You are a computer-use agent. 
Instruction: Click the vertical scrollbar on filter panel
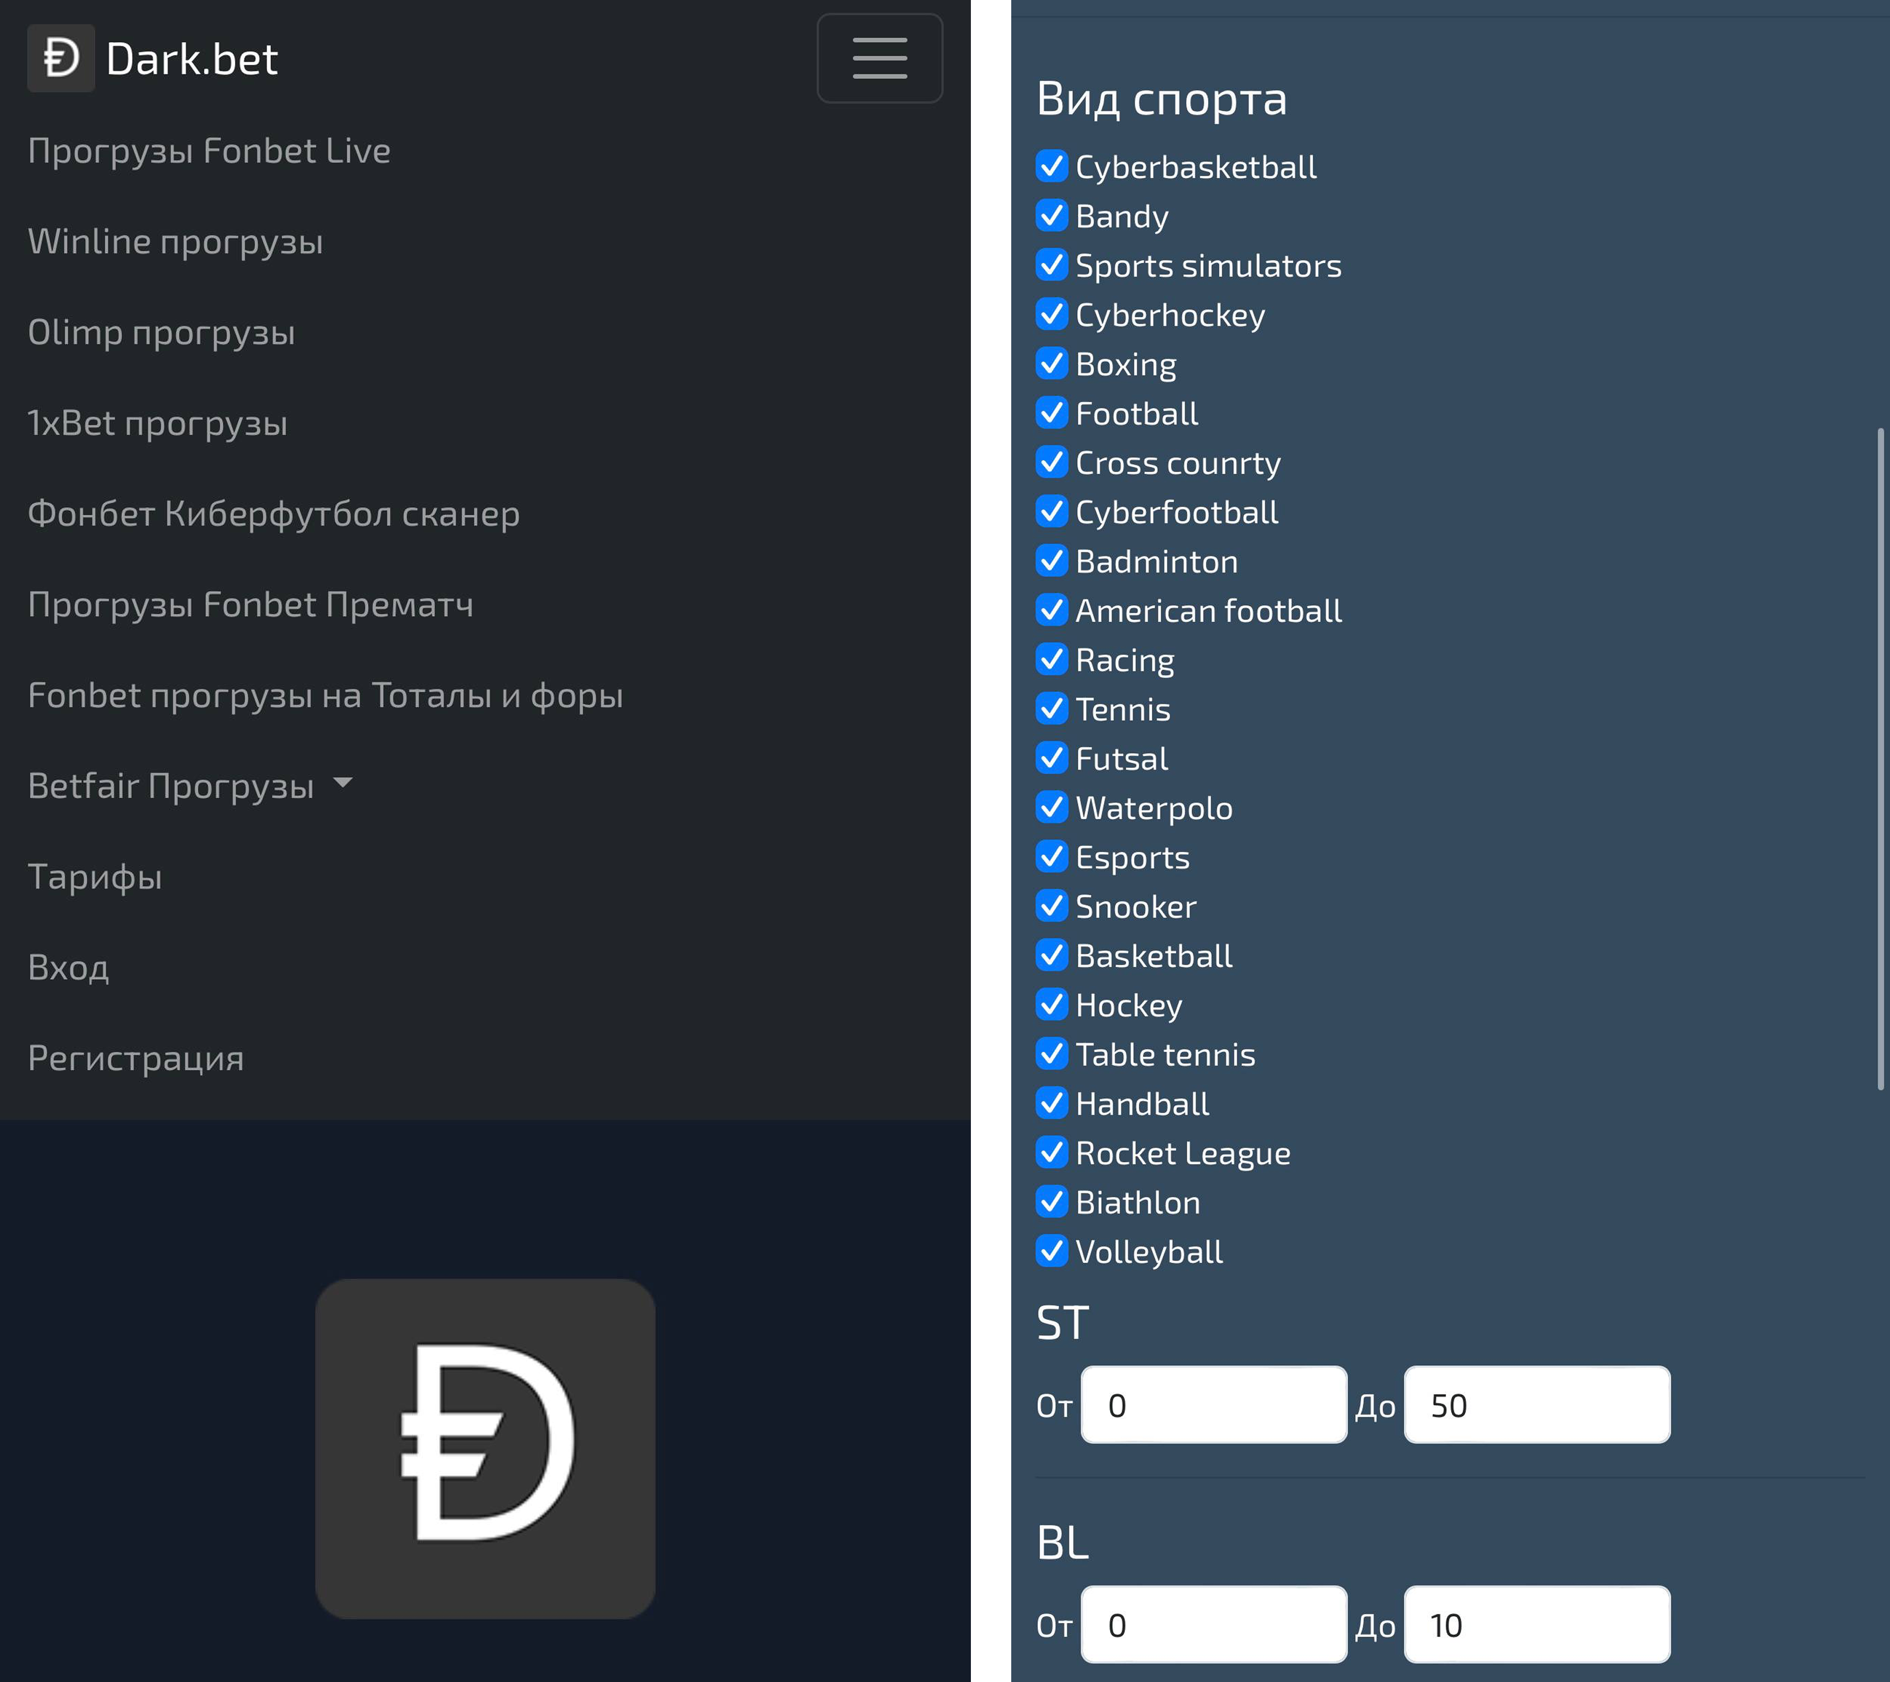click(1880, 758)
